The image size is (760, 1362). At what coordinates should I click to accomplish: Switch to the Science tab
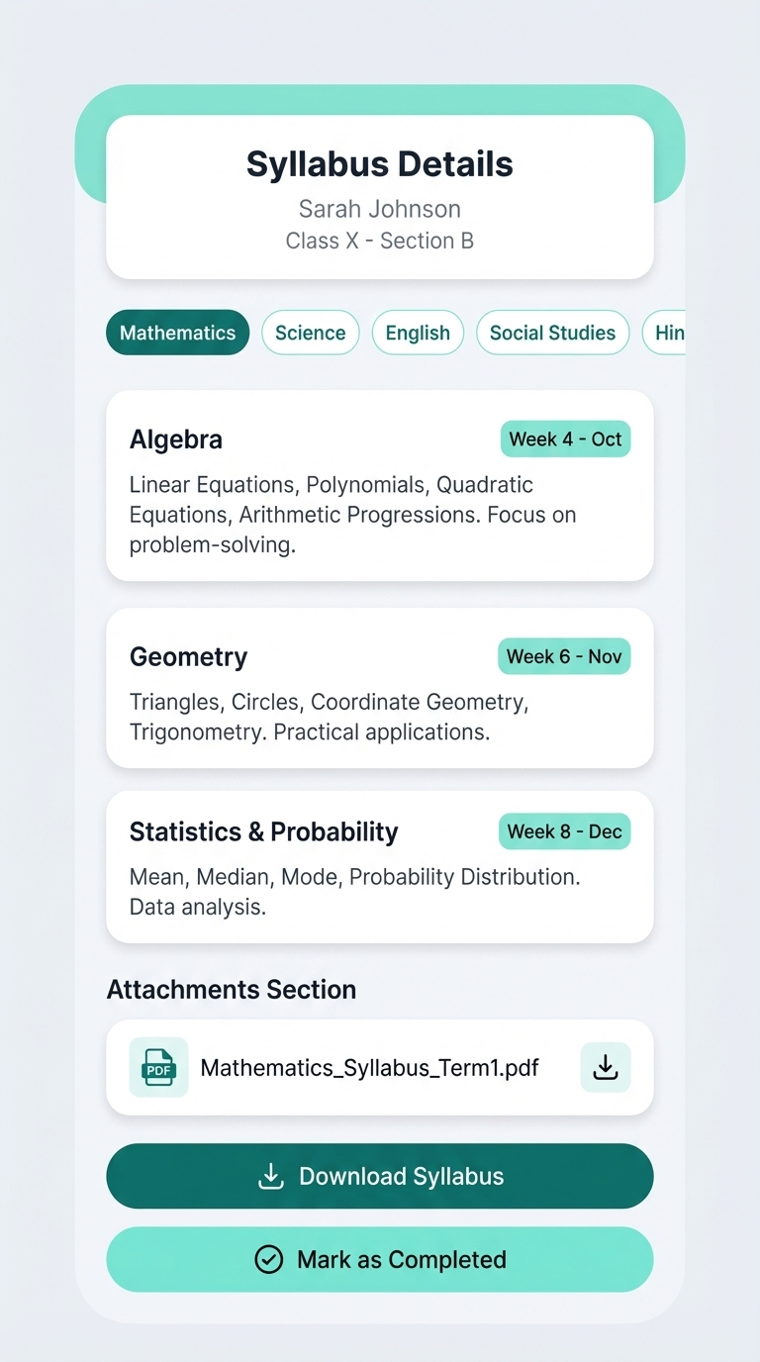(310, 333)
